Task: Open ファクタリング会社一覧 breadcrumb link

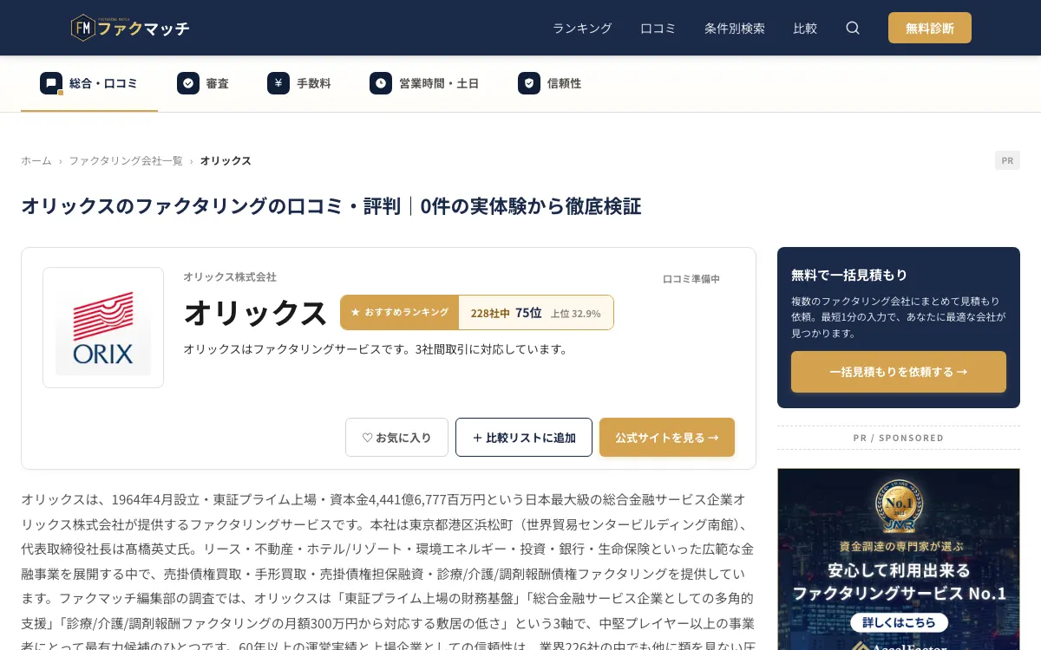Action: [x=126, y=160]
